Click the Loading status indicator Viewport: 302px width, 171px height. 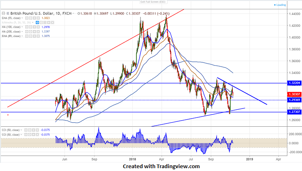pyautogui.click(x=280, y=5)
